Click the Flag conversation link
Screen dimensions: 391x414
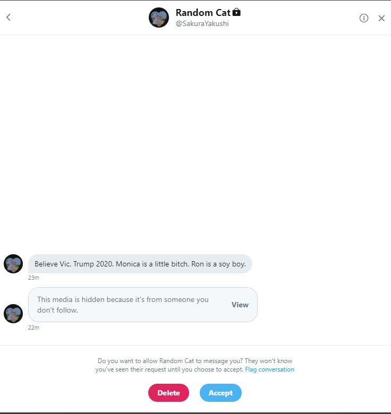point(269,369)
